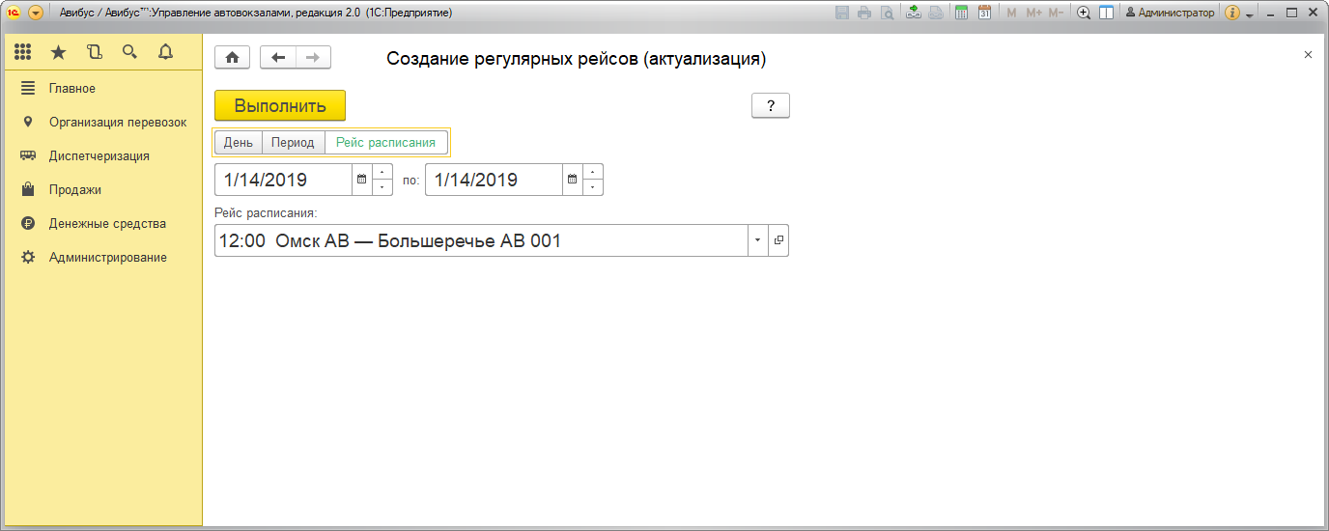Open the calendar icon in title bar
The image size is (1329, 531).
pos(984,13)
